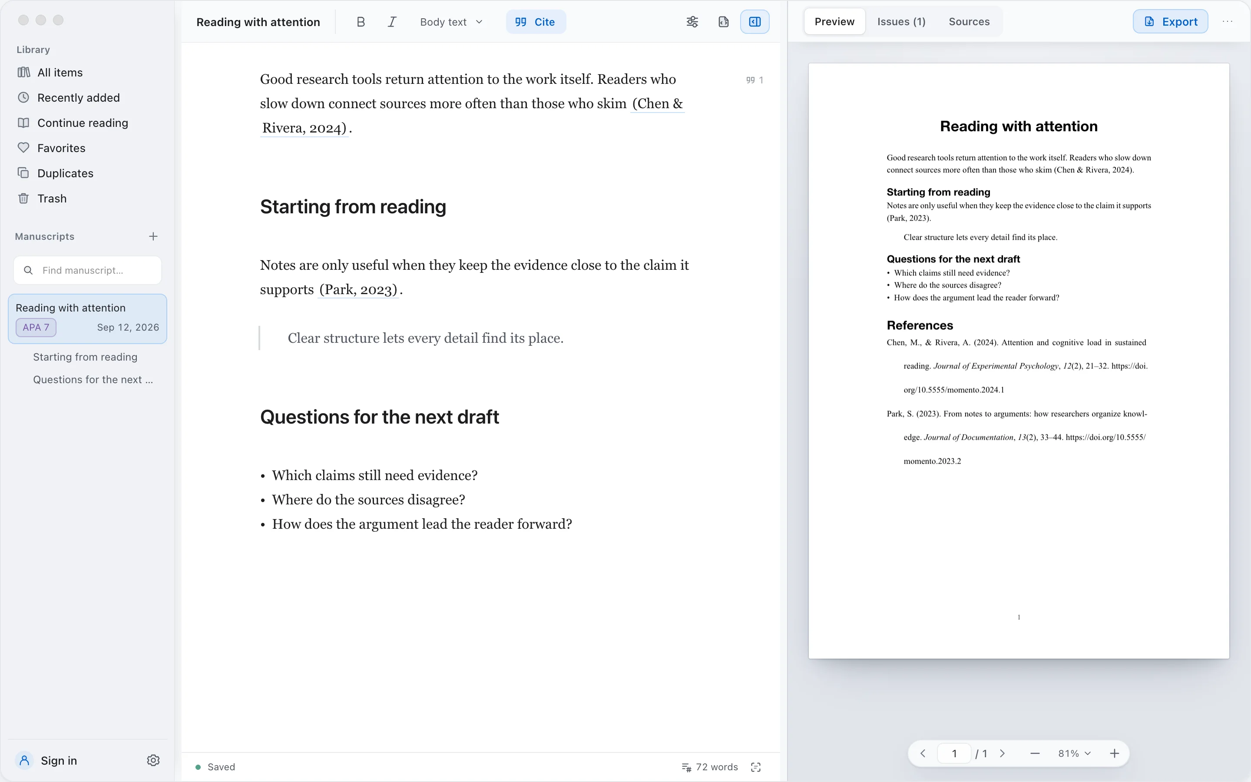Jump to Starting from reading outline entry
Viewport: 1251px width, 782px height.
tap(85, 357)
